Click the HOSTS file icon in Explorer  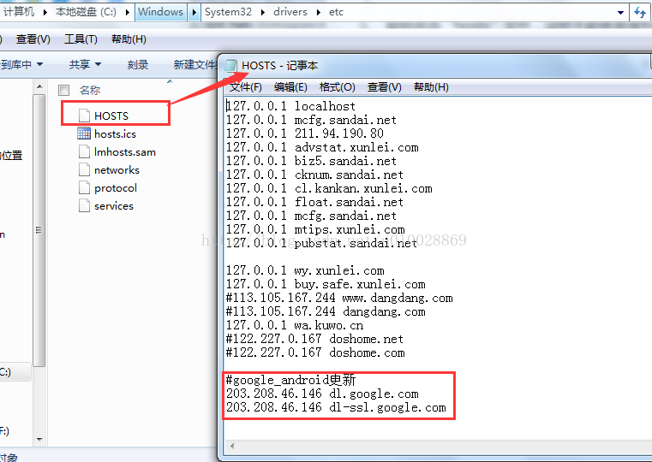pos(85,115)
